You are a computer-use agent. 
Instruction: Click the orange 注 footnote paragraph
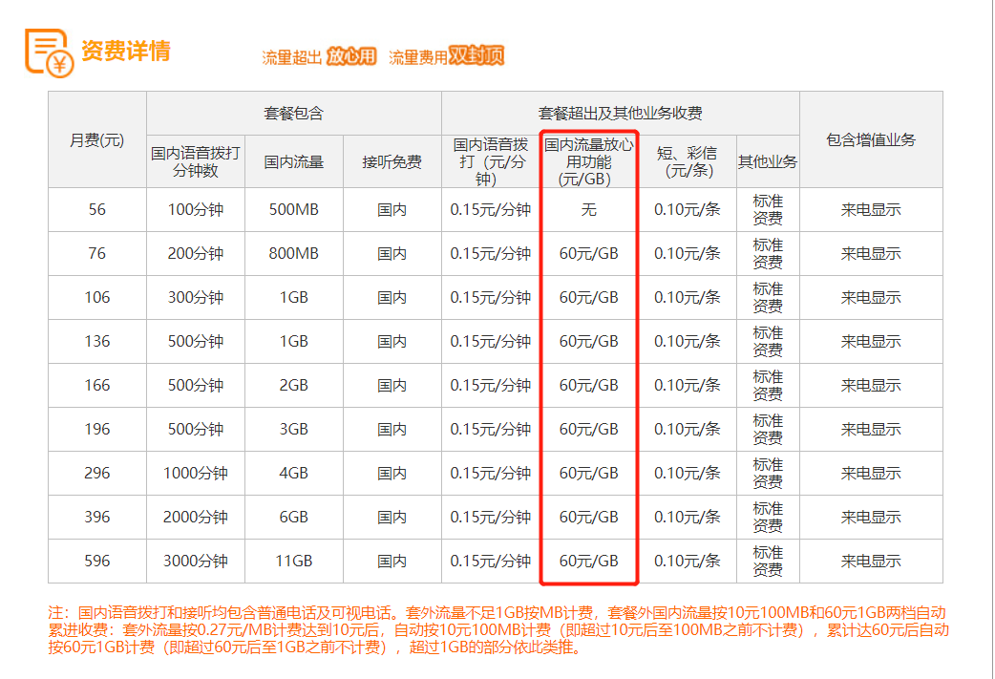tap(498, 630)
